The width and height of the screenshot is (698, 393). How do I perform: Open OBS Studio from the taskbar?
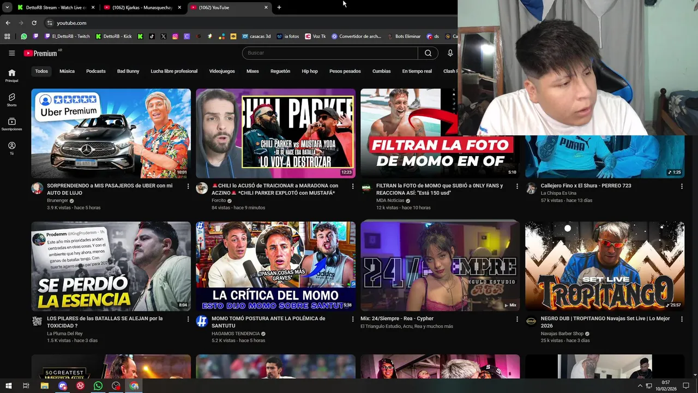tap(116, 386)
